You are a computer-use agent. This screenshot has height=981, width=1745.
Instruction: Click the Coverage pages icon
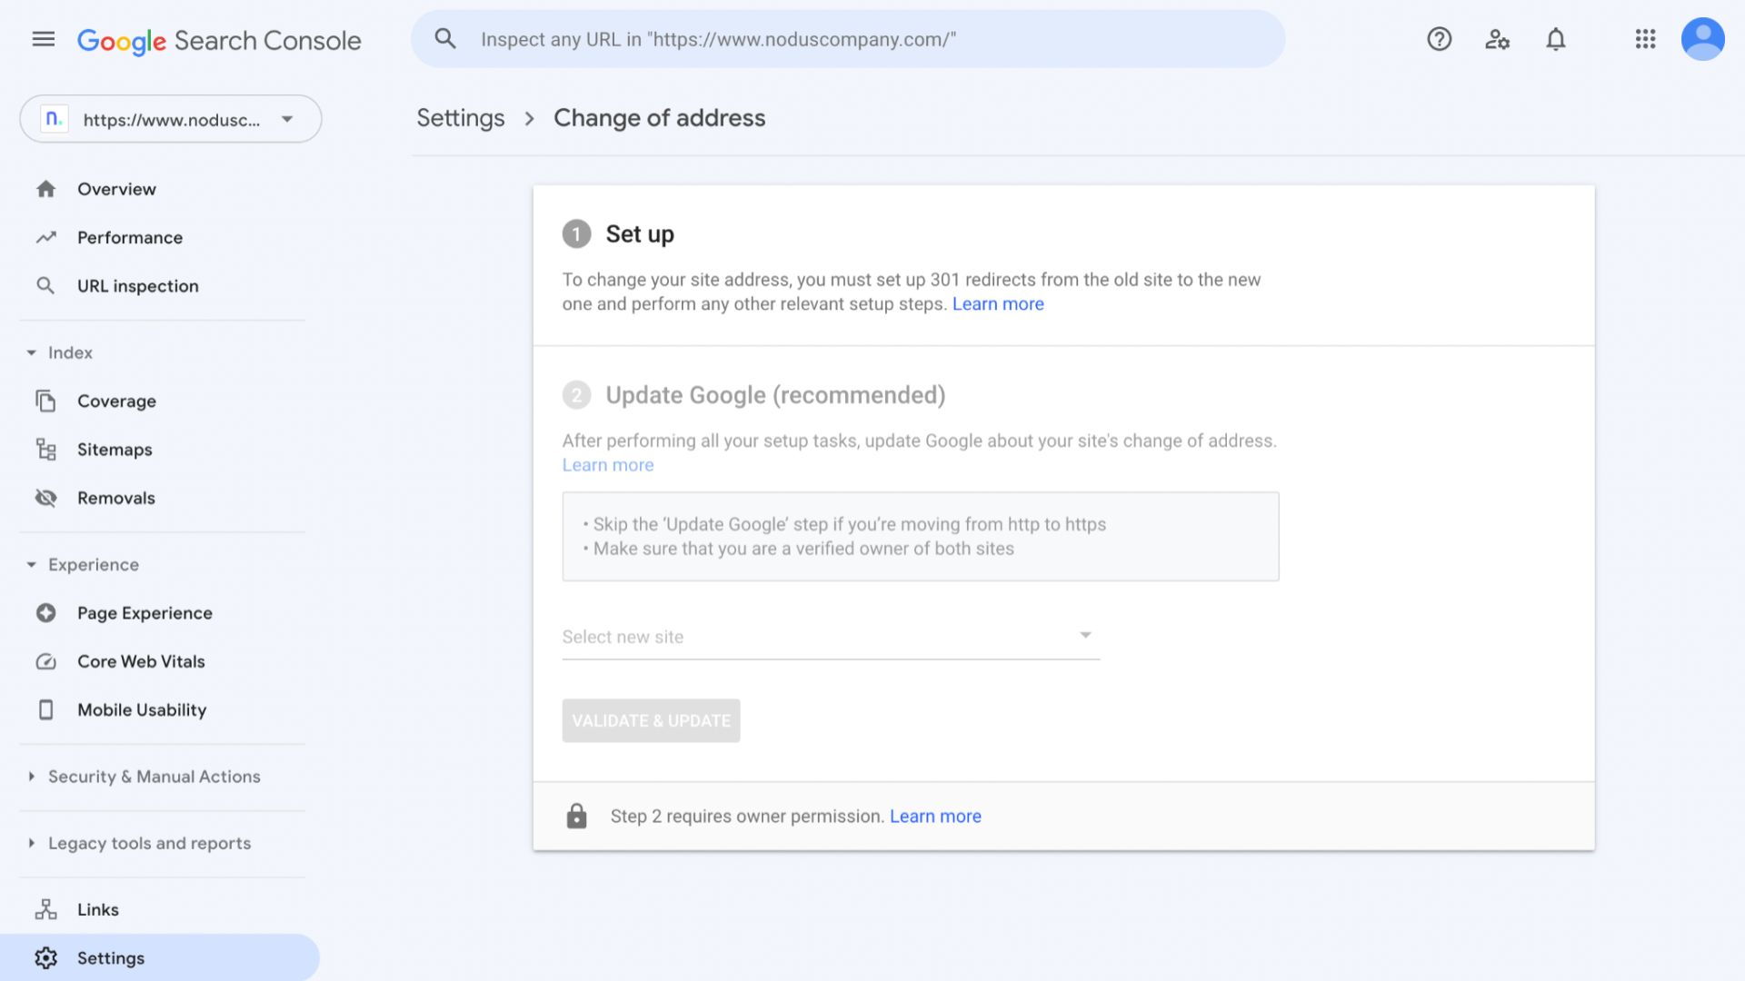pyautogui.click(x=45, y=401)
